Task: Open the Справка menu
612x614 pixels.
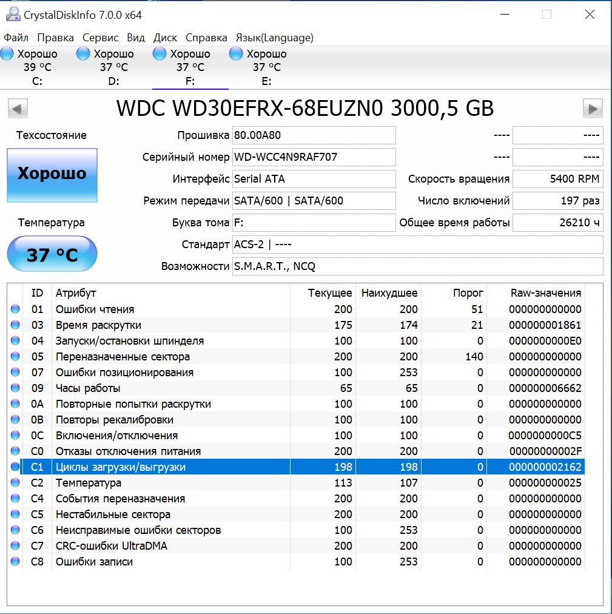Action: pos(206,38)
